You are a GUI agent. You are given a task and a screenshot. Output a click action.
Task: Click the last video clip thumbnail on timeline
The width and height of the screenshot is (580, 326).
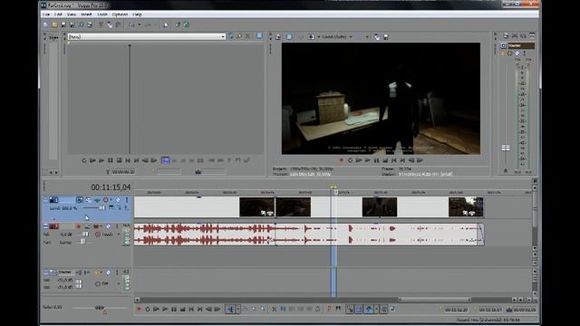(x=466, y=207)
